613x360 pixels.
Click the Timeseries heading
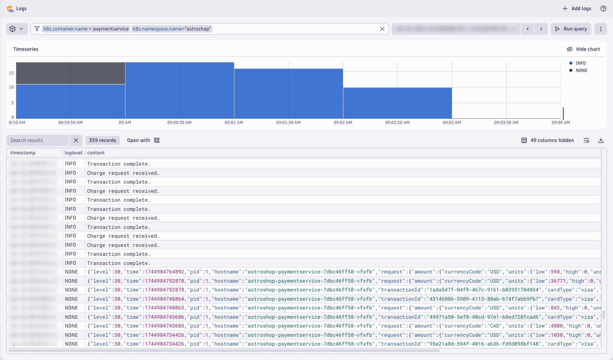click(x=26, y=49)
